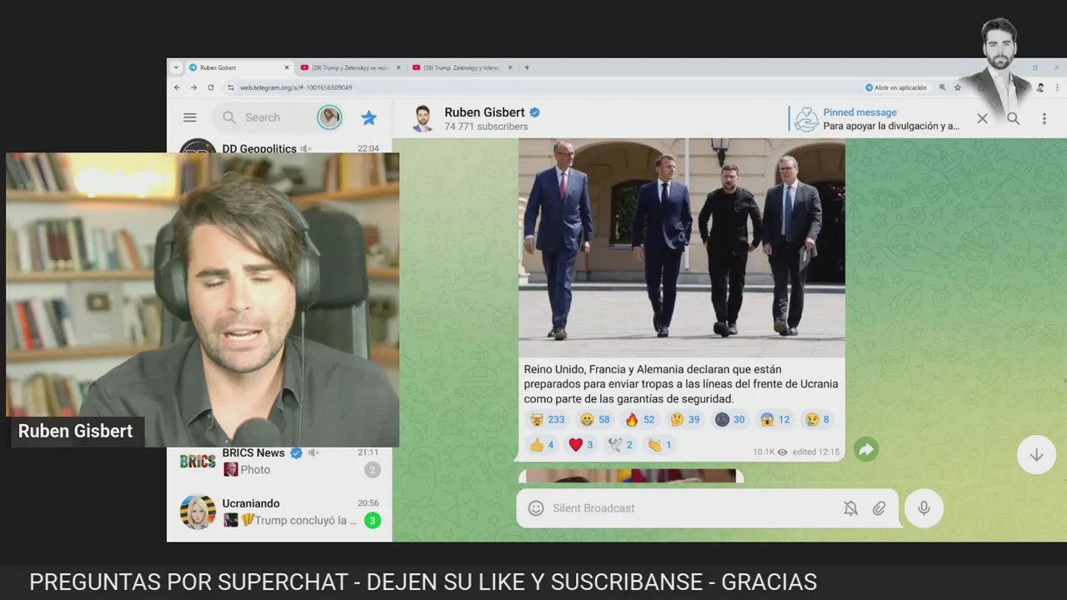The image size is (1067, 600).
Task: Tap the 233 reaction
Action: 547,420
